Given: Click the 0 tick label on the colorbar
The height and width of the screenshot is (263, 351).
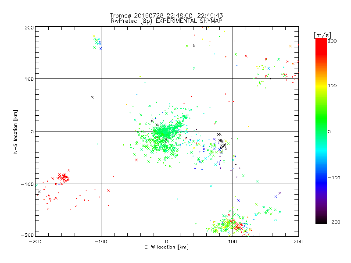Looking at the screenshot, I should 329,131.
